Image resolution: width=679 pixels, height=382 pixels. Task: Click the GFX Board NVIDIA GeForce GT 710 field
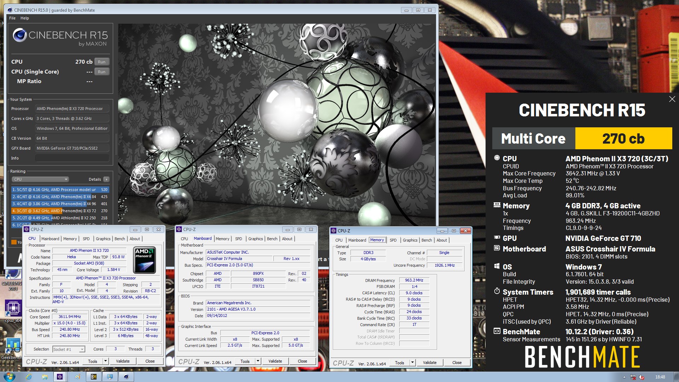[72, 148]
